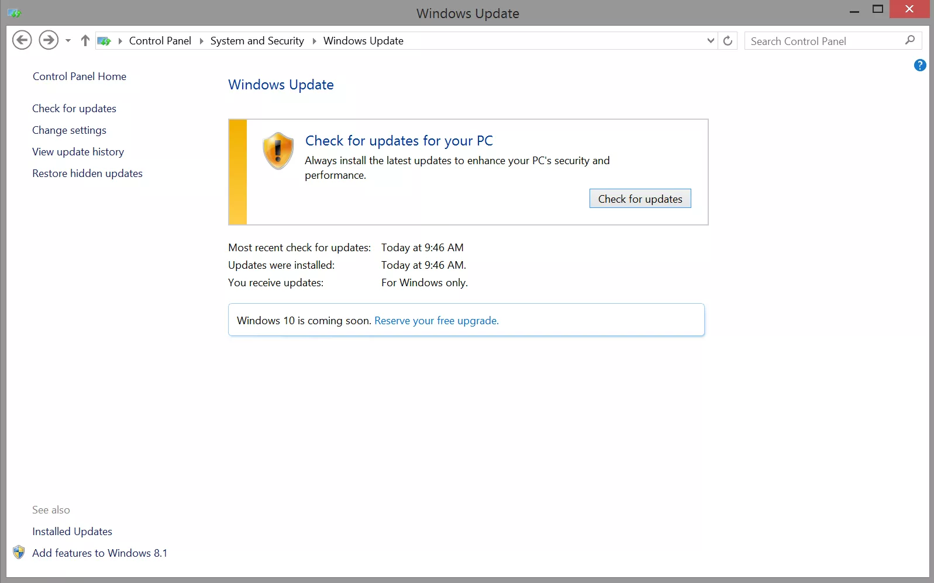Maximize the Windows Update window

878,9
